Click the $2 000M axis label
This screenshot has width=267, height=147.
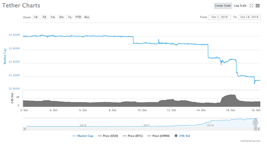14,89
